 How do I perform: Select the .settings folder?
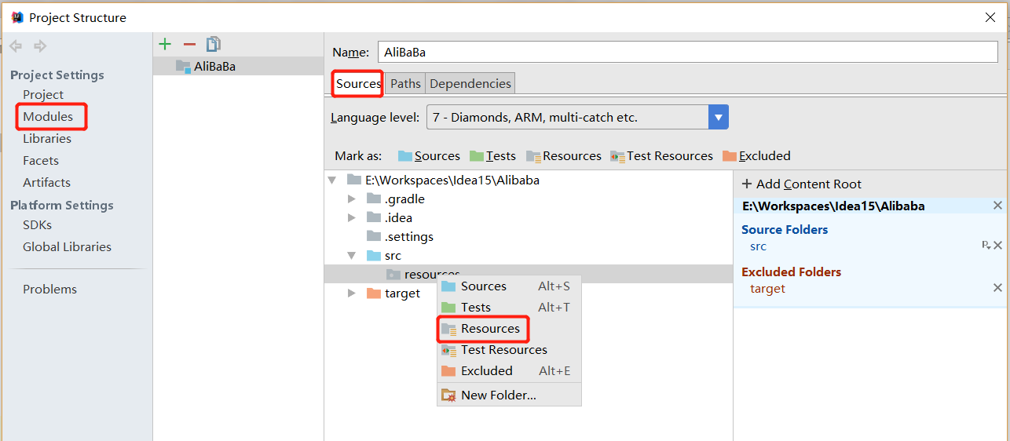click(x=400, y=236)
